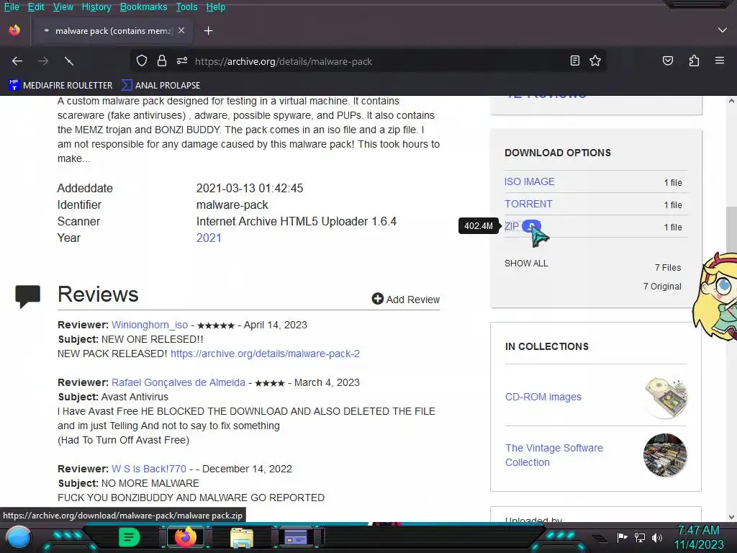Click CD-ROM Images thumbnail

coord(666,397)
